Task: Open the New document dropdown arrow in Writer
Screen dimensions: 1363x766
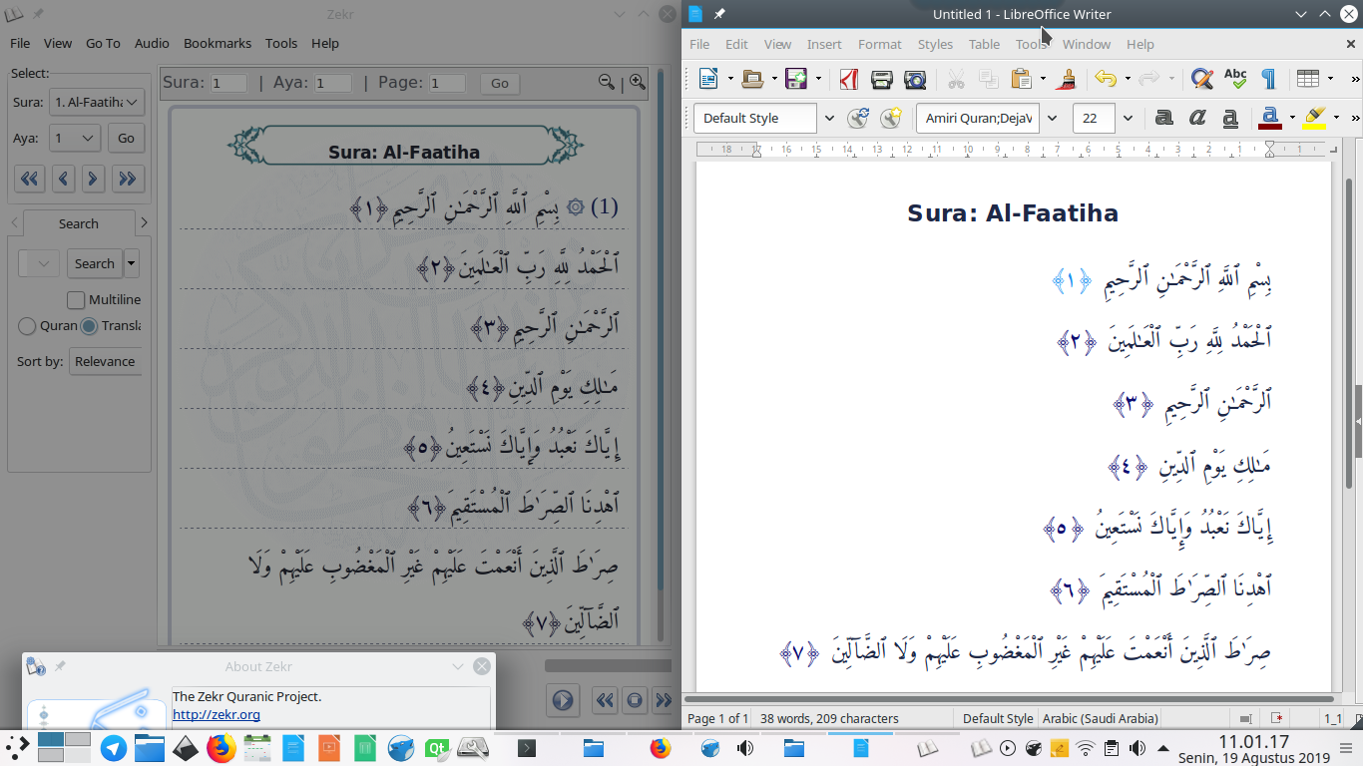Action: pos(730,79)
